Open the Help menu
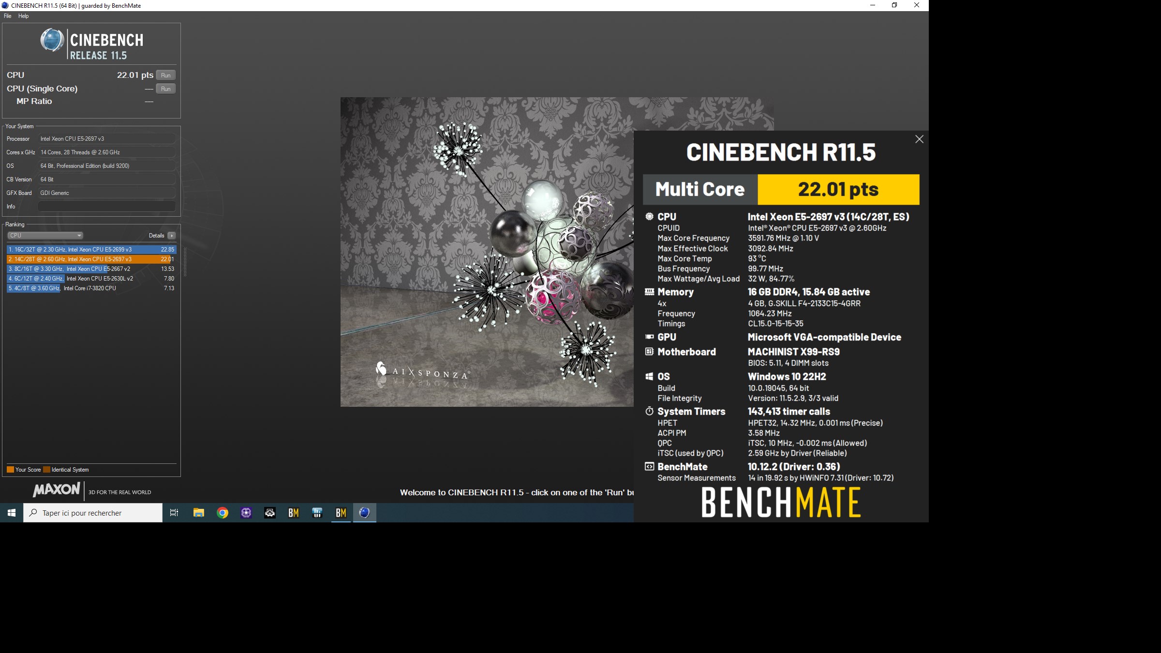1161x653 pixels. pos(23,16)
